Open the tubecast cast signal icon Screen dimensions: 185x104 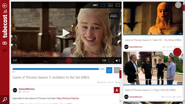[5, 11]
